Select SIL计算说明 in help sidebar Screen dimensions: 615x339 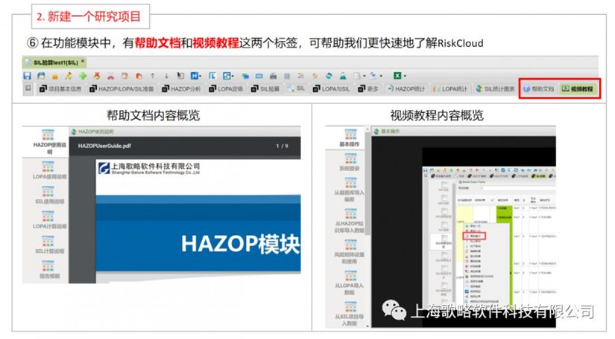click(x=49, y=245)
